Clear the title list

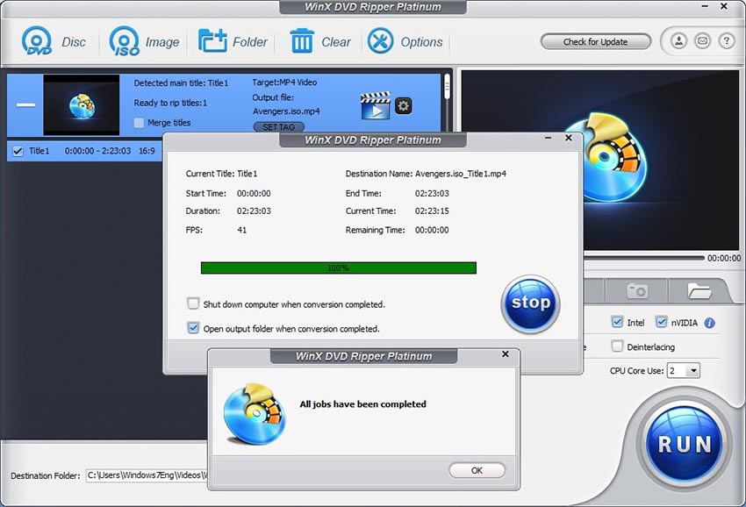point(320,41)
